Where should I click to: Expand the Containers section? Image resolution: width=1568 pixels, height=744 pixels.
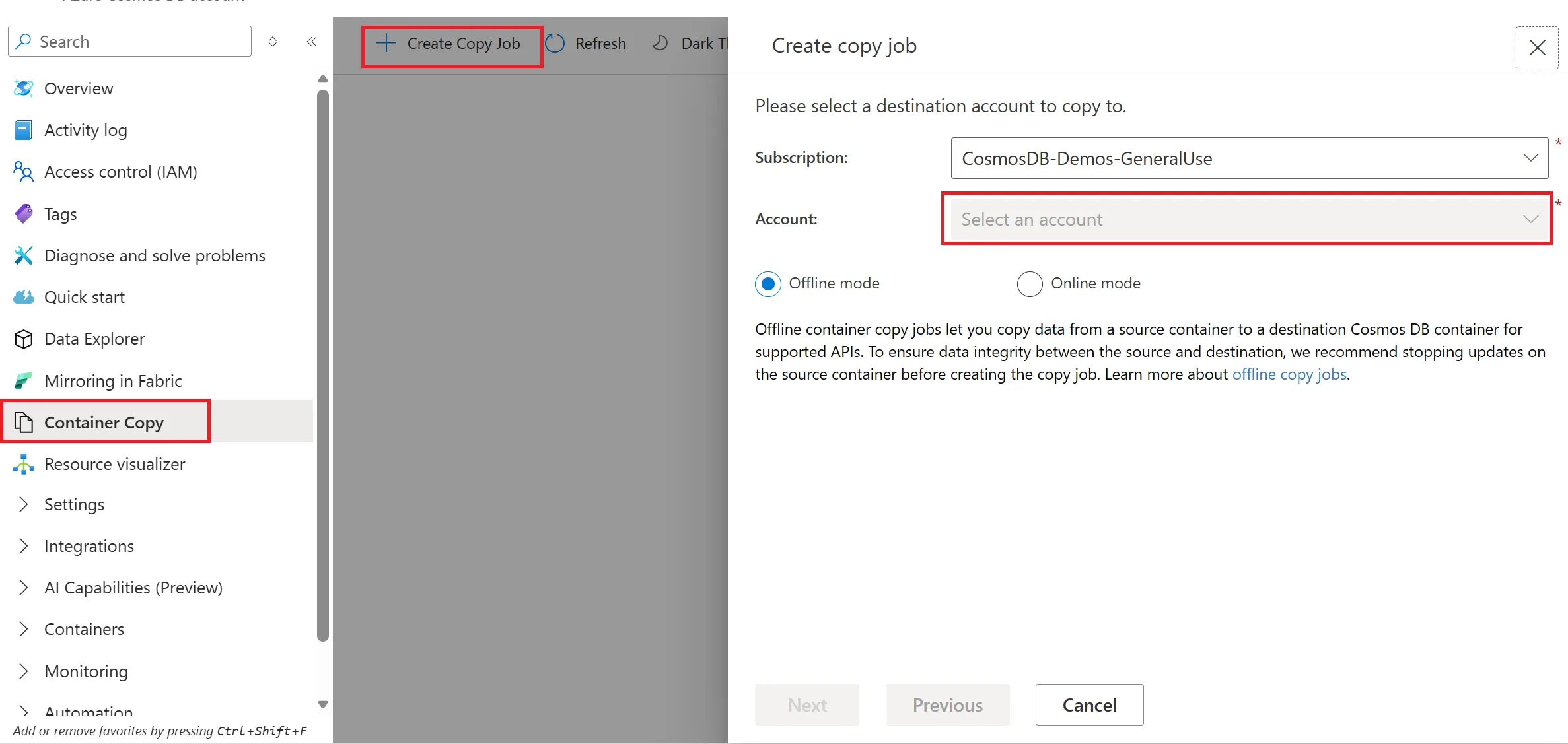pos(24,629)
